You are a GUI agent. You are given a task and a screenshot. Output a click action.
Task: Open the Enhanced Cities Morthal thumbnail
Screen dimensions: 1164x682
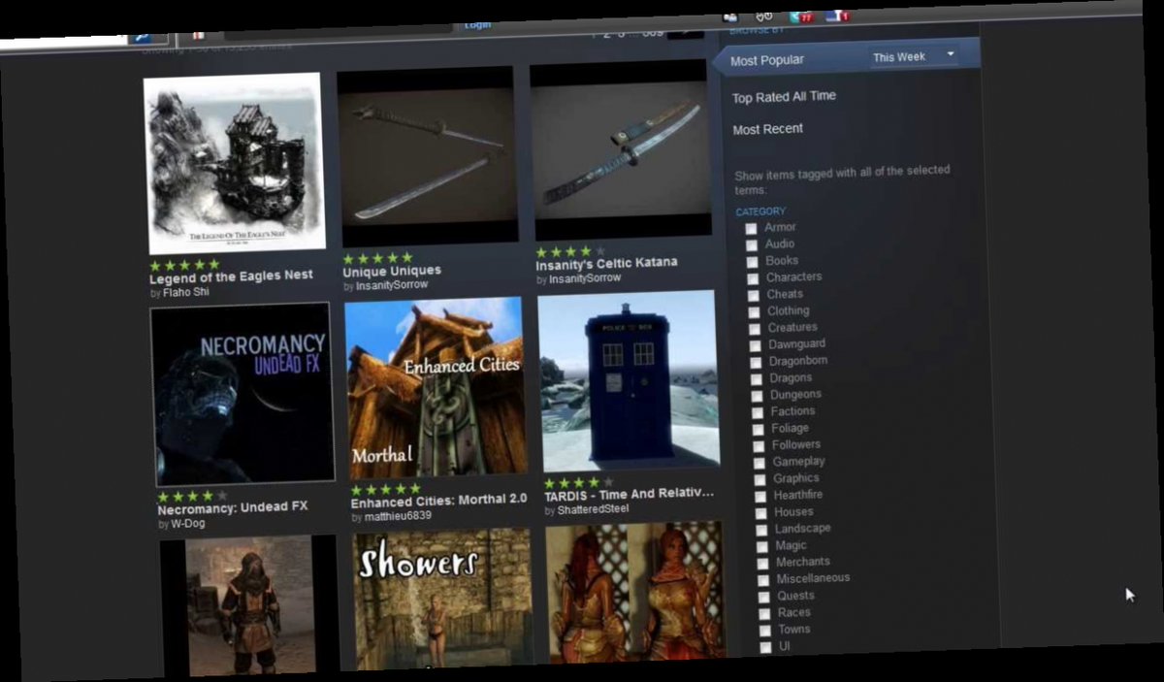tap(435, 387)
